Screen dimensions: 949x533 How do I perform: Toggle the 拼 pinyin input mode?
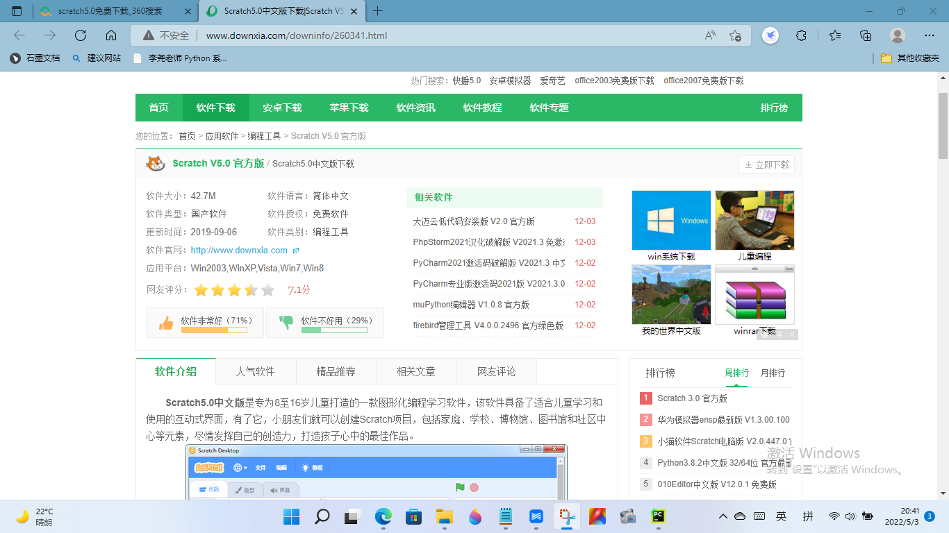[808, 516]
